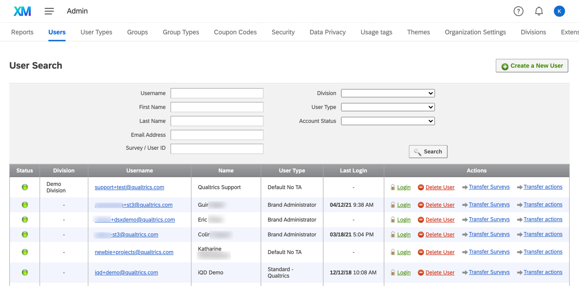Open the Account Status dropdown
The image size is (579, 286).
[388, 121]
